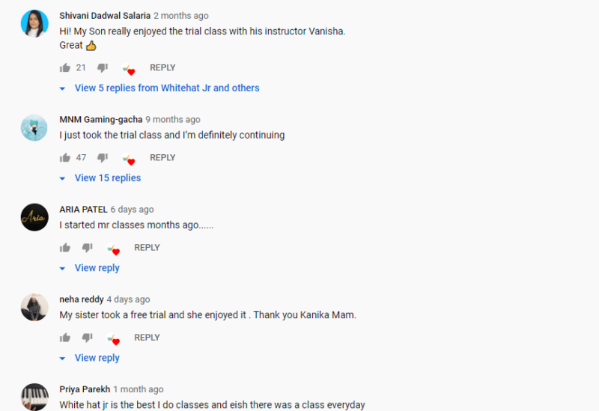Image resolution: width=599 pixels, height=411 pixels.
Task: Dislike neha reddy's comment
Action: pos(87,338)
